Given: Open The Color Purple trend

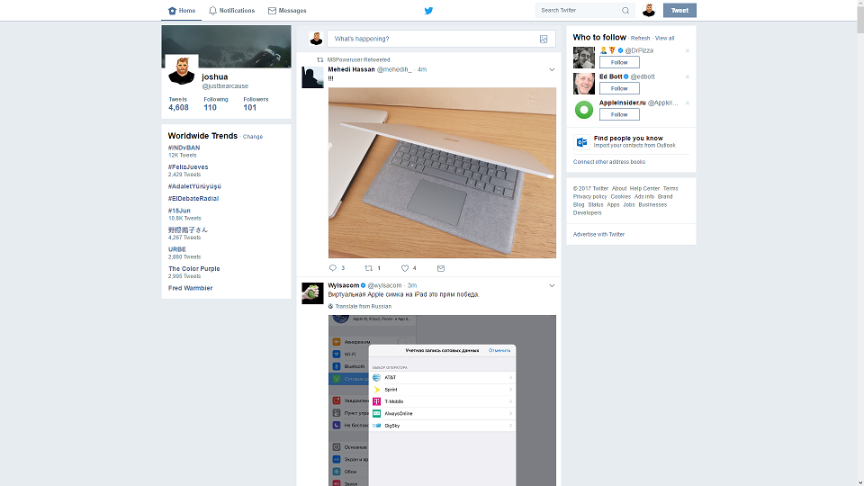Looking at the screenshot, I should [194, 269].
